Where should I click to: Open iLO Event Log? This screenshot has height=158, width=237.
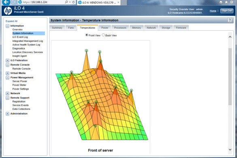click(x=20, y=37)
